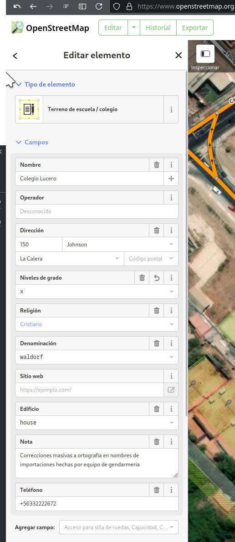Screen dimensions: 235x542
Task: Click the padlock site info icon
Action: coord(129,6)
